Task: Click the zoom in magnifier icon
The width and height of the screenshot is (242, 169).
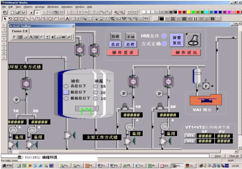Action: tap(116, 12)
